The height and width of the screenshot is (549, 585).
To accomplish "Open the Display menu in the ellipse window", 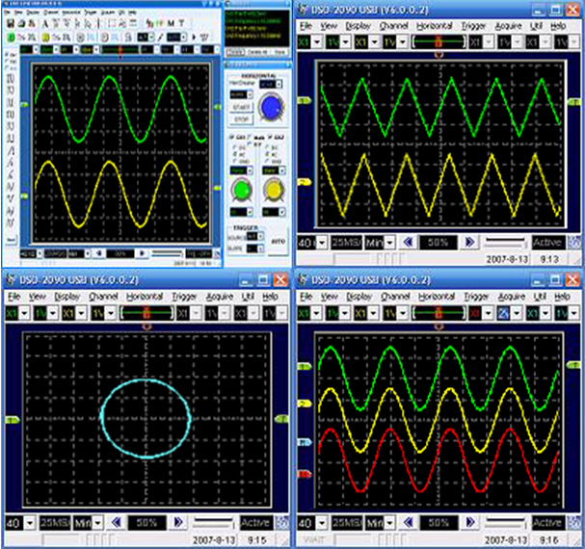I will 67,297.
